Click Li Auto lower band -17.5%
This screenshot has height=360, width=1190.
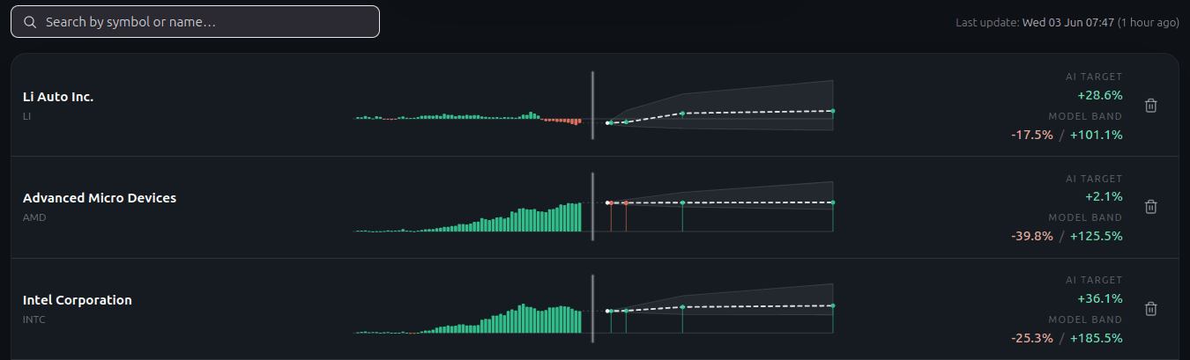[x=1032, y=135]
